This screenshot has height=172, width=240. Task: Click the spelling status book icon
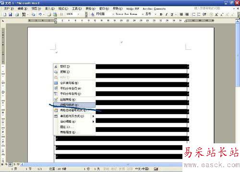(156, 169)
